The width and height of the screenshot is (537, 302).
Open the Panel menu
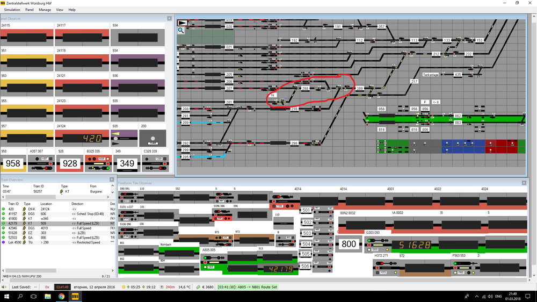point(29,10)
